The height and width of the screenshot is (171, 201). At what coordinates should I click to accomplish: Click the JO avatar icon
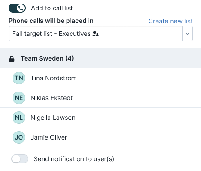(x=19, y=137)
